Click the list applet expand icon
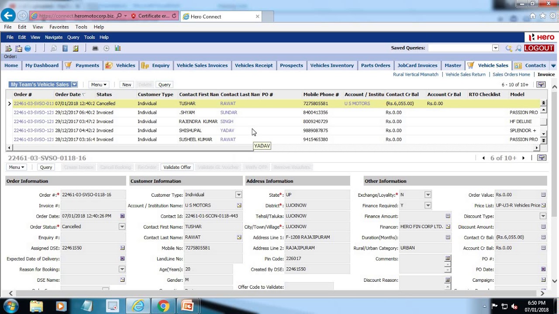 [541, 85]
